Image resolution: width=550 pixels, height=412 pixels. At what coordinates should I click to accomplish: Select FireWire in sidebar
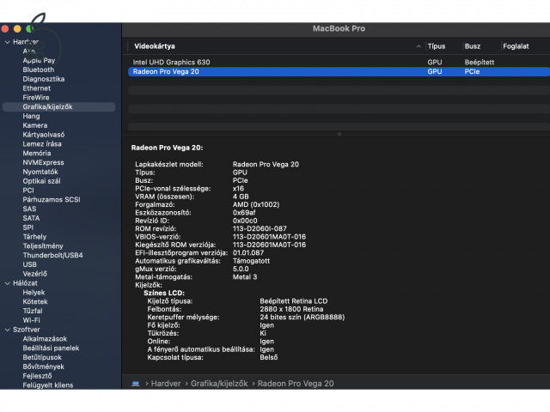[x=36, y=98]
